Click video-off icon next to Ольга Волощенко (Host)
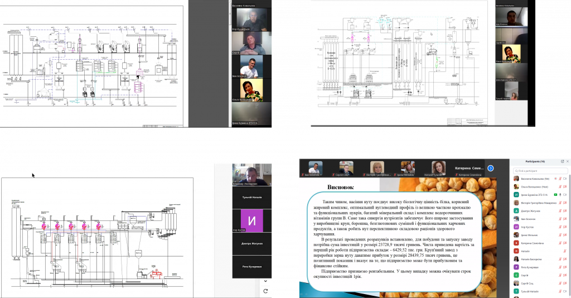The height and width of the screenshot is (298, 571). (565, 187)
